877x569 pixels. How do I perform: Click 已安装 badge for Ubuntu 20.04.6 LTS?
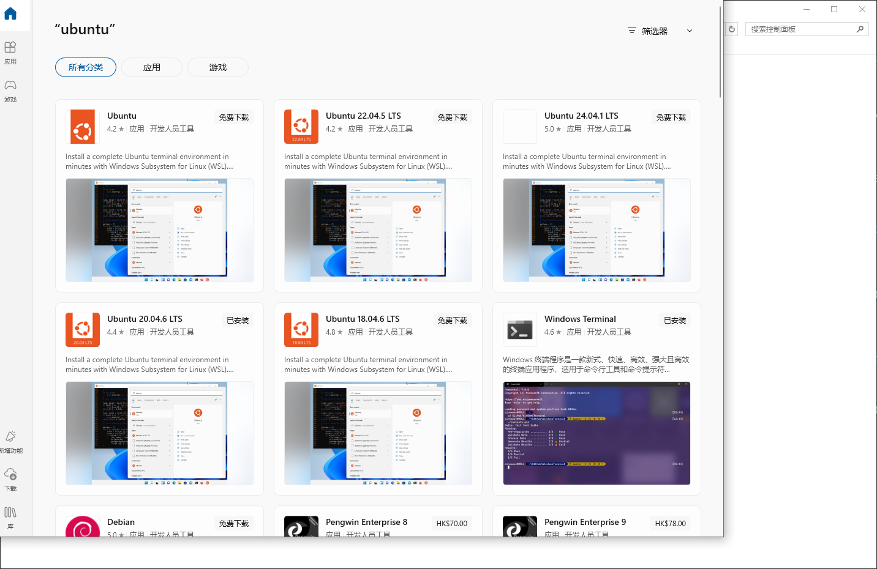(x=238, y=320)
